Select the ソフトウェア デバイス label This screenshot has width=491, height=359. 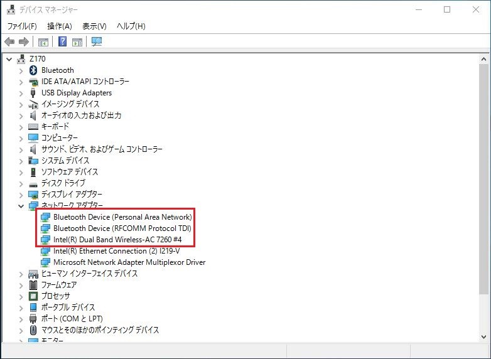pyautogui.click(x=70, y=172)
